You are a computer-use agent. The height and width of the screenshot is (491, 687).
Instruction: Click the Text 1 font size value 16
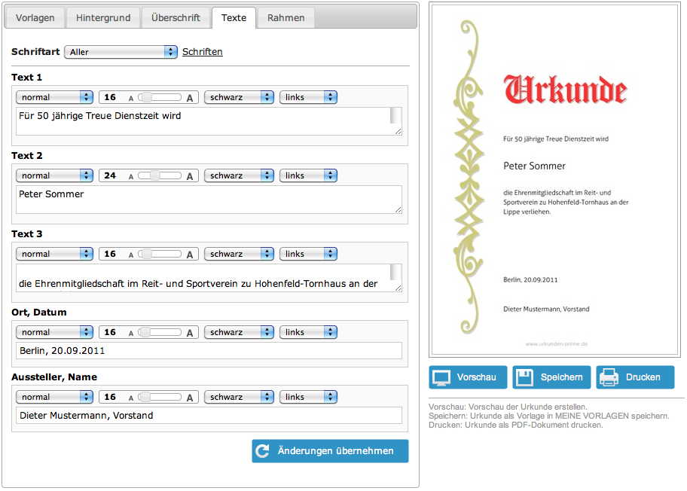click(110, 97)
